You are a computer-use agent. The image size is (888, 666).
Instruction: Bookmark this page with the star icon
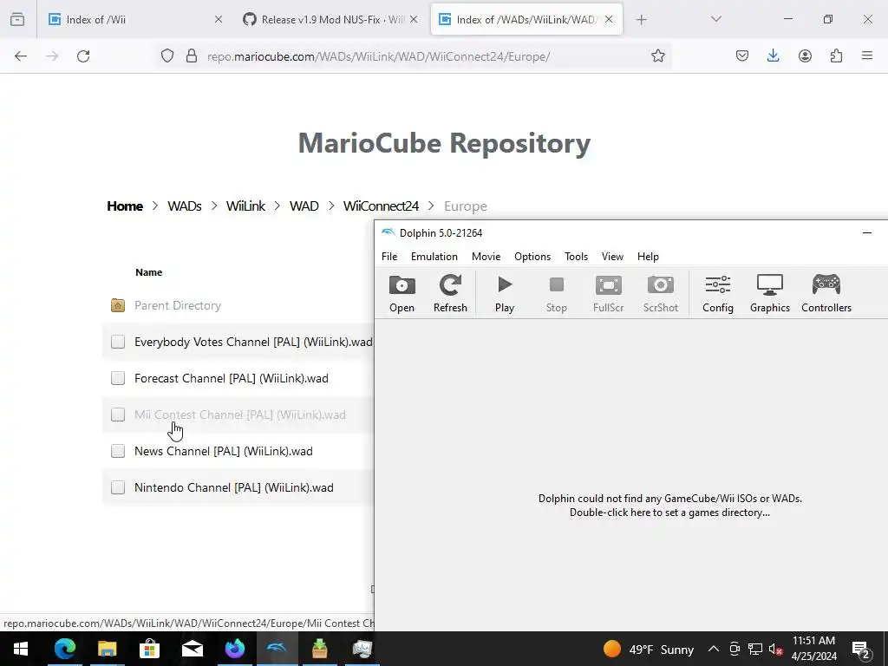[657, 55]
